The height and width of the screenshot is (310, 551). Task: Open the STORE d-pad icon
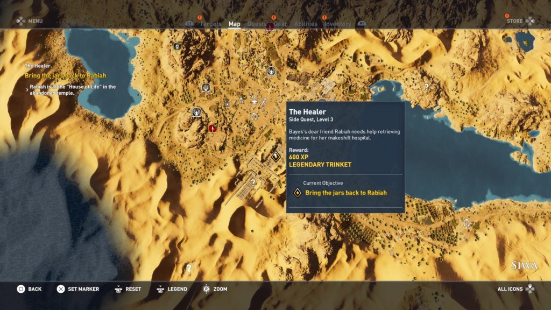pyautogui.click(x=530, y=21)
